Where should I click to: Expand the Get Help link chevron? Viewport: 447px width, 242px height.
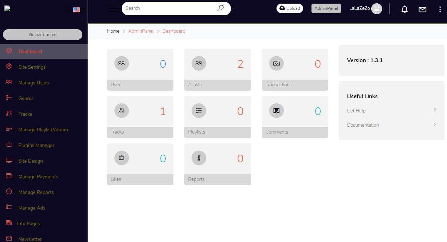point(435,110)
